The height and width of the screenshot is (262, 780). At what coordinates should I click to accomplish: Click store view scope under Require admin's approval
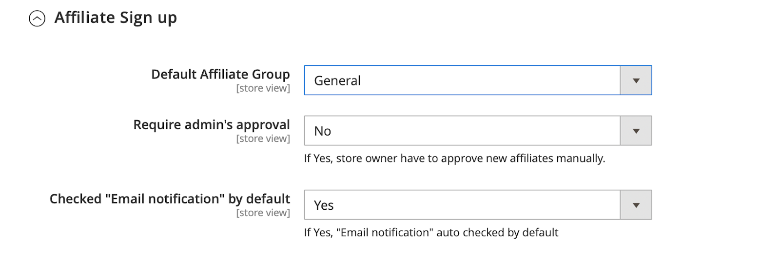tap(263, 139)
